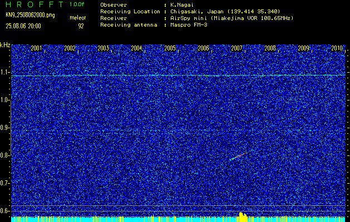350x222 pixels.
Task: Click the 2001 time marker
Action: 36,48
